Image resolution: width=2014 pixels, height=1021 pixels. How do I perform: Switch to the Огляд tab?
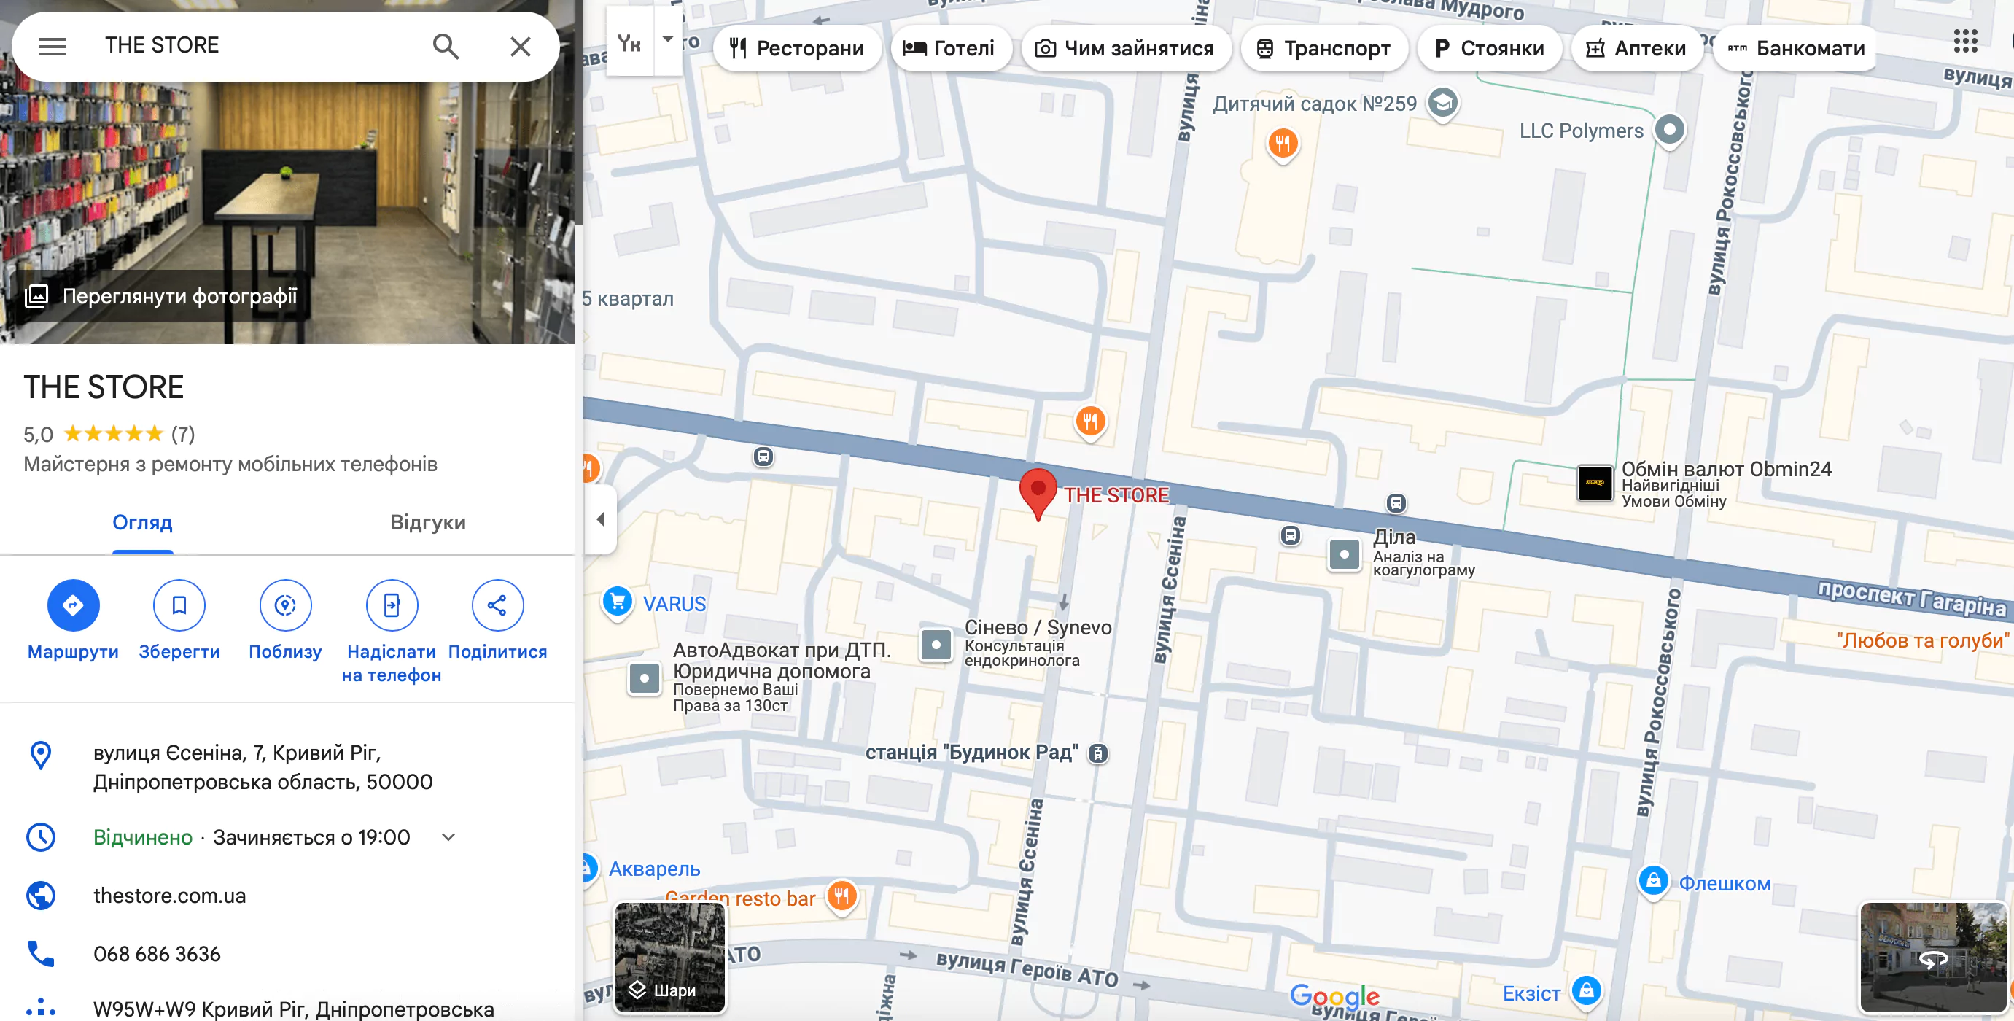[142, 522]
